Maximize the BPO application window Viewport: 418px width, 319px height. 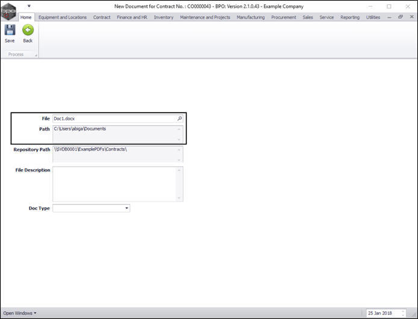(x=389, y=7)
